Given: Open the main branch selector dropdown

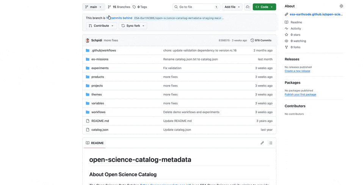Looking at the screenshot, I should coord(93,7).
